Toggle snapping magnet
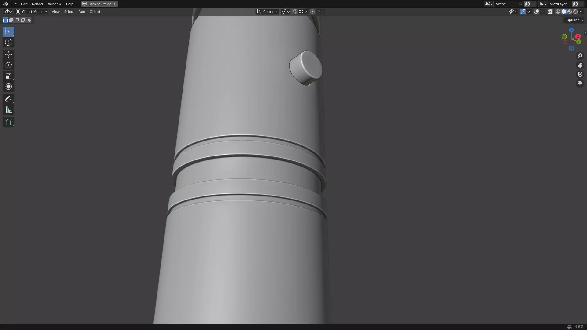This screenshot has width=587, height=330. click(x=295, y=12)
